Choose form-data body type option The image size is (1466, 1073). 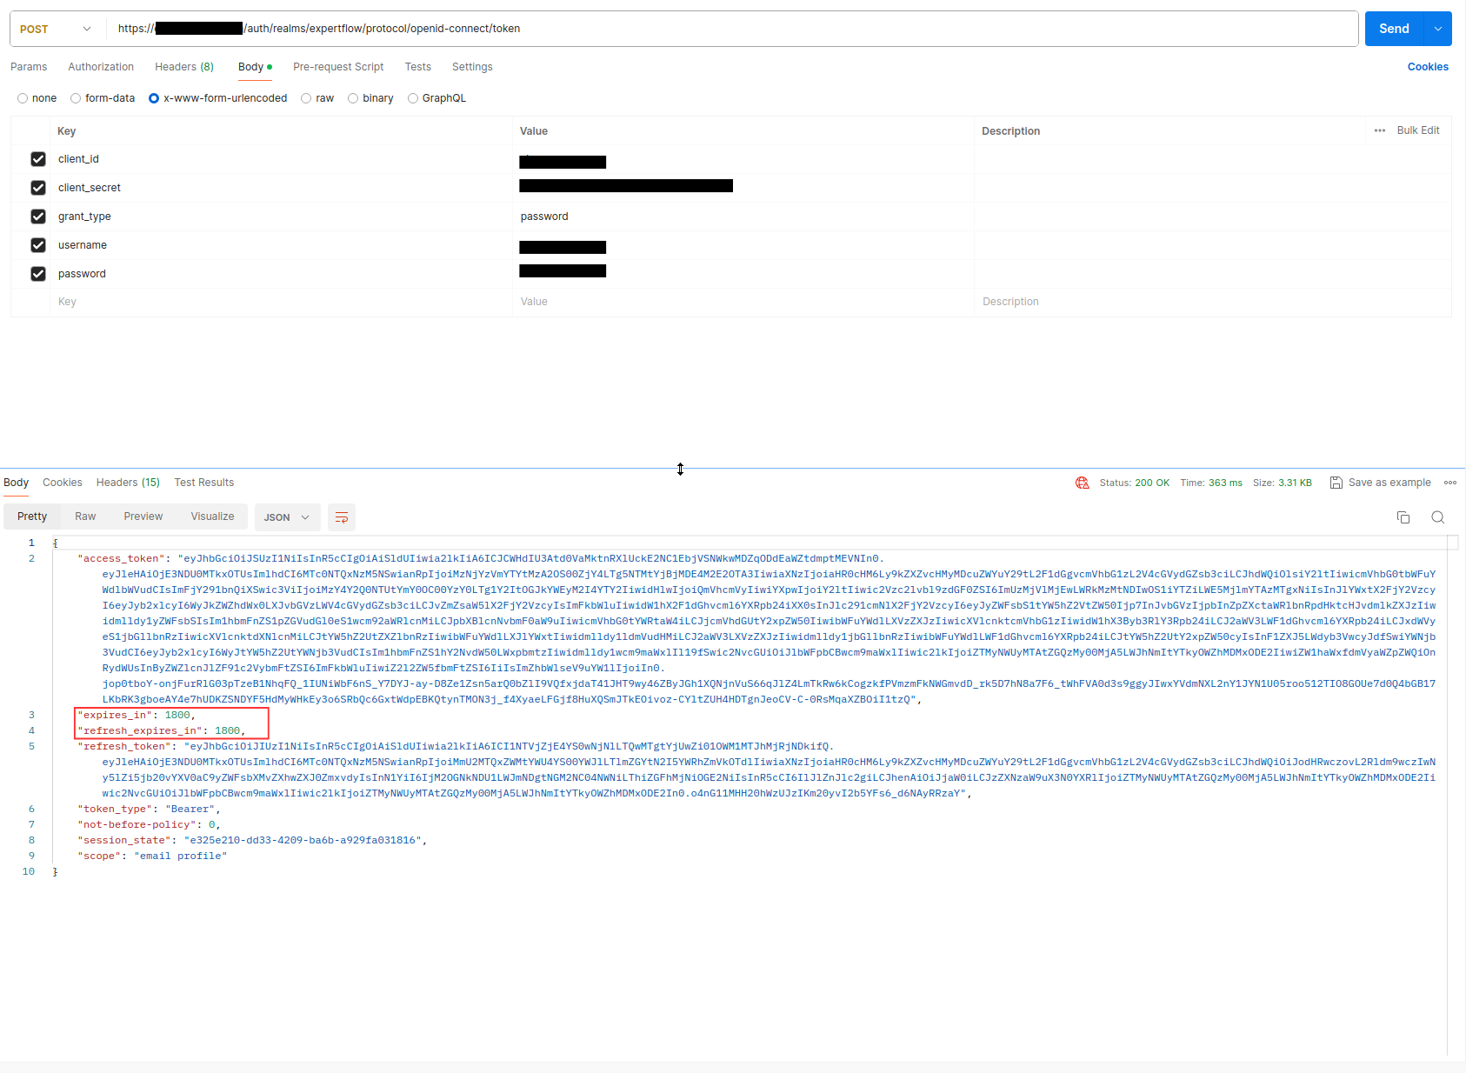[76, 98]
